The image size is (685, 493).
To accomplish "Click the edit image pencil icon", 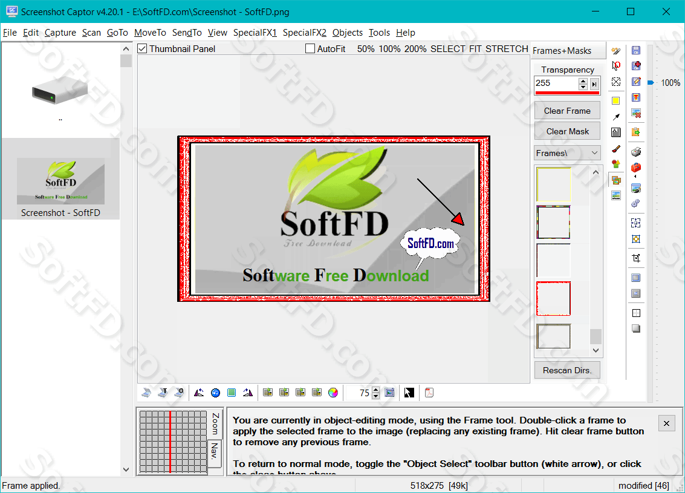I will tap(636, 82).
